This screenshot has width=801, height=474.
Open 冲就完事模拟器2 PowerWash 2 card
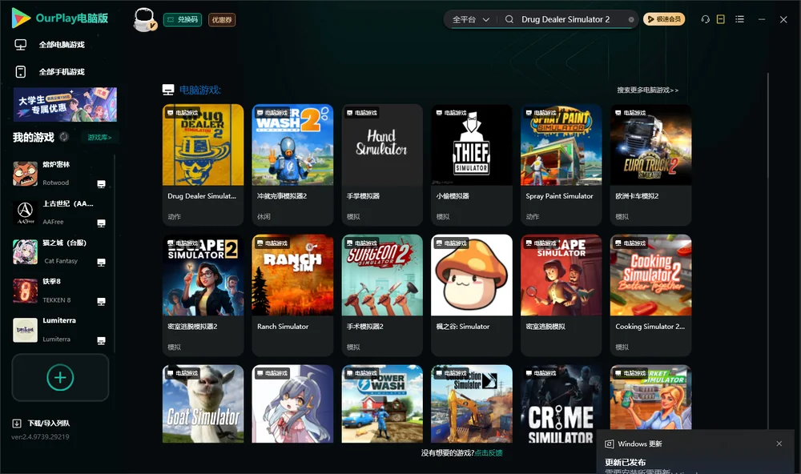292,164
